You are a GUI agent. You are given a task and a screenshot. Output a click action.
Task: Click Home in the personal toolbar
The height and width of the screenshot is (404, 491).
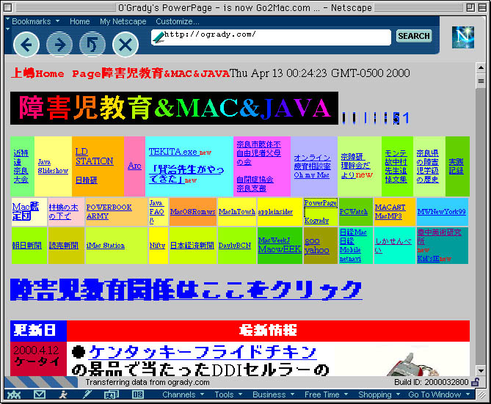(79, 21)
